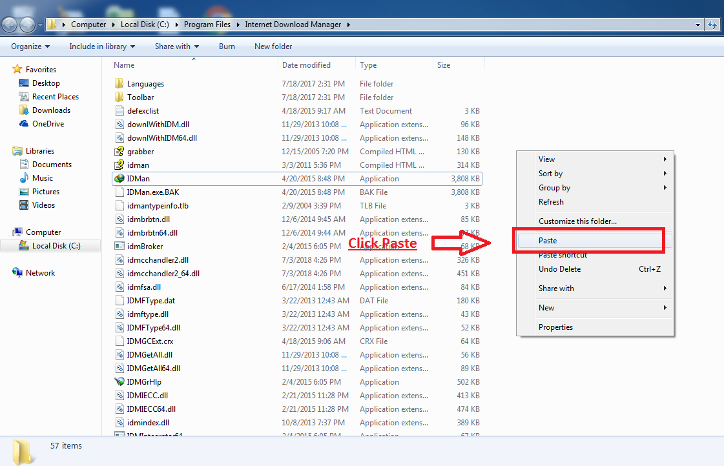Image resolution: width=724 pixels, height=466 pixels.
Task: Open the Organize dropdown menu
Action: [30, 46]
